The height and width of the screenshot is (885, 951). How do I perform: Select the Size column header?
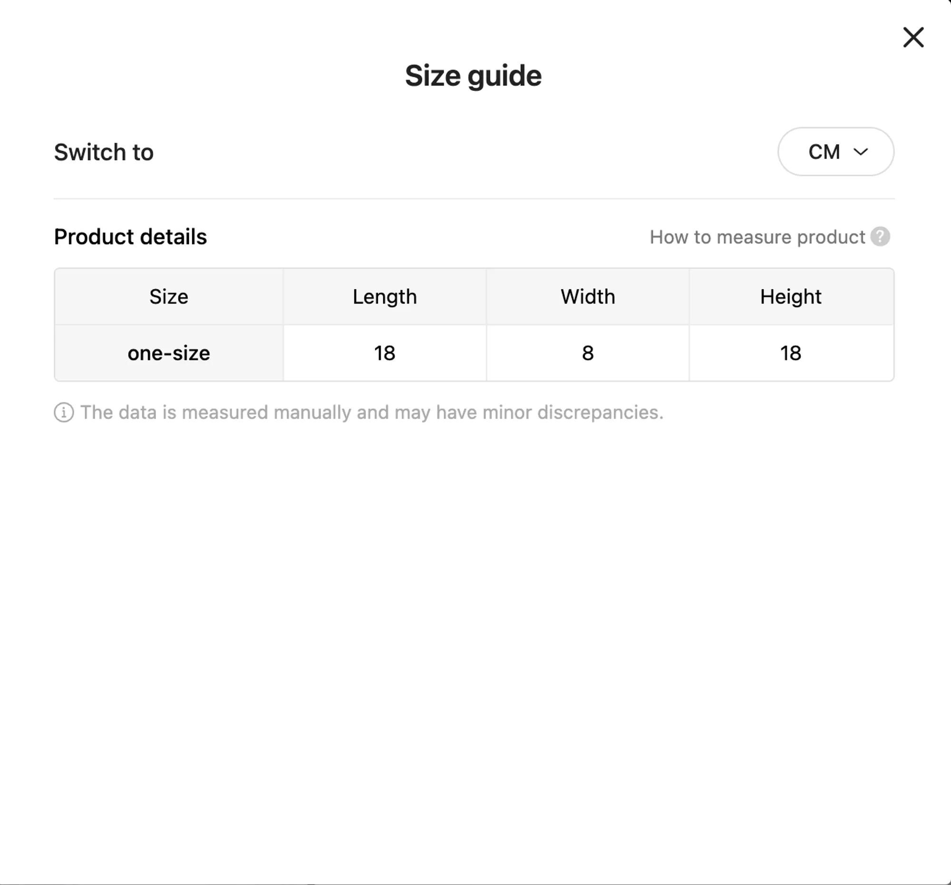(x=169, y=297)
